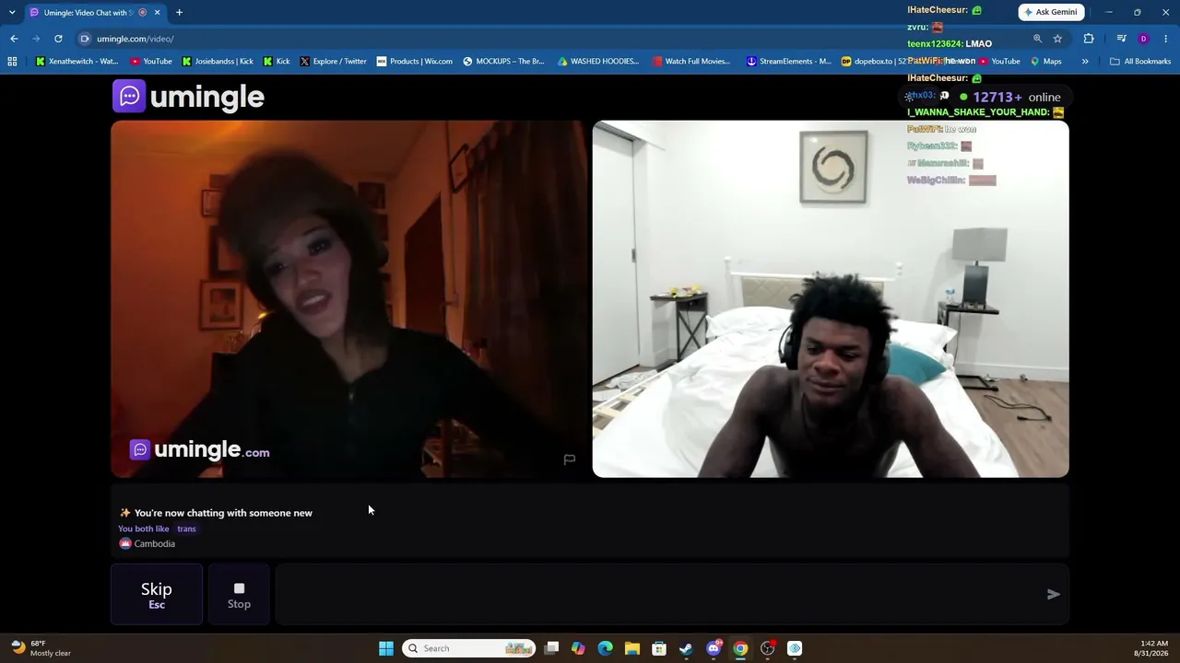Focus the chat message input field
1180x663 pixels.
click(x=659, y=595)
